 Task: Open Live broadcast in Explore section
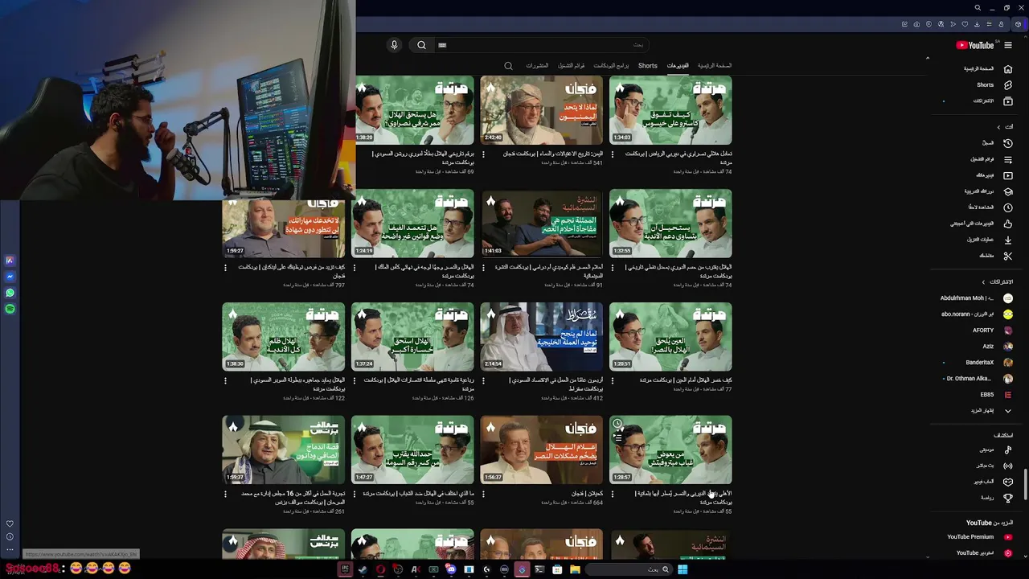click(x=993, y=466)
